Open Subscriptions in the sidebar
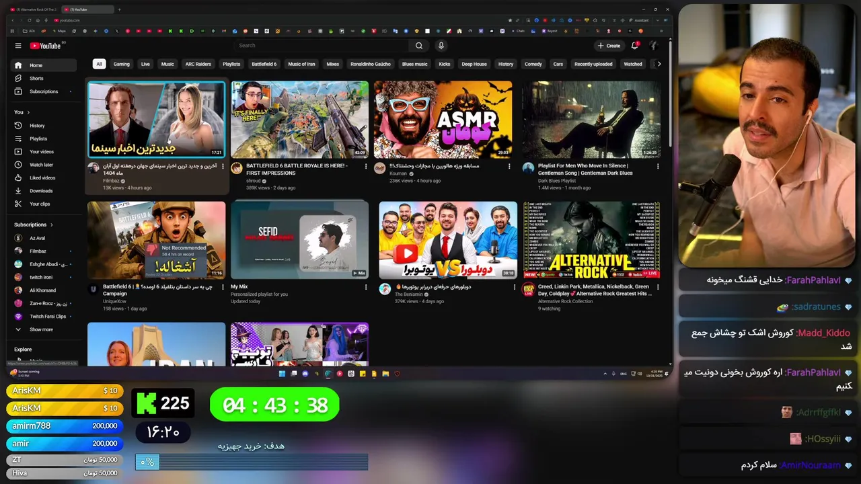Image resolution: width=861 pixels, height=484 pixels. [44, 91]
